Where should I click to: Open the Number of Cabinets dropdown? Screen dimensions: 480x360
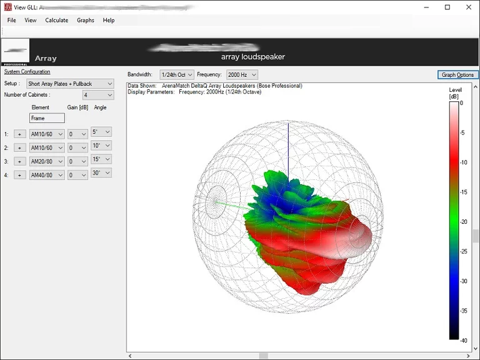click(98, 95)
